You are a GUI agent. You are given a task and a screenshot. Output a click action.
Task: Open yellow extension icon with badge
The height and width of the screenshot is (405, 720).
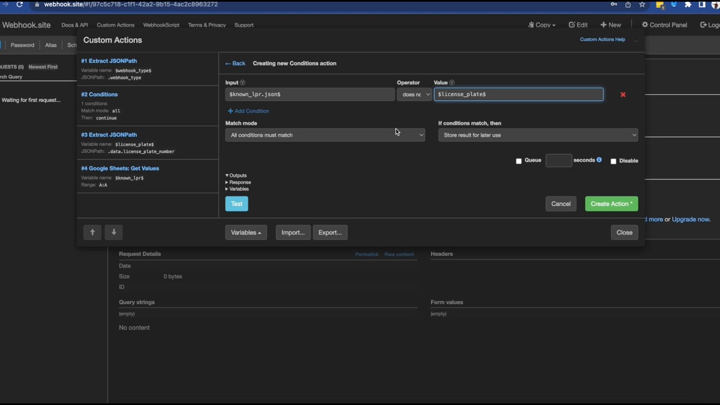click(x=660, y=5)
